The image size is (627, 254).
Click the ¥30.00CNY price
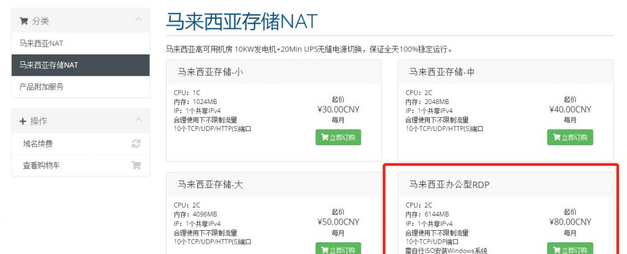click(338, 110)
